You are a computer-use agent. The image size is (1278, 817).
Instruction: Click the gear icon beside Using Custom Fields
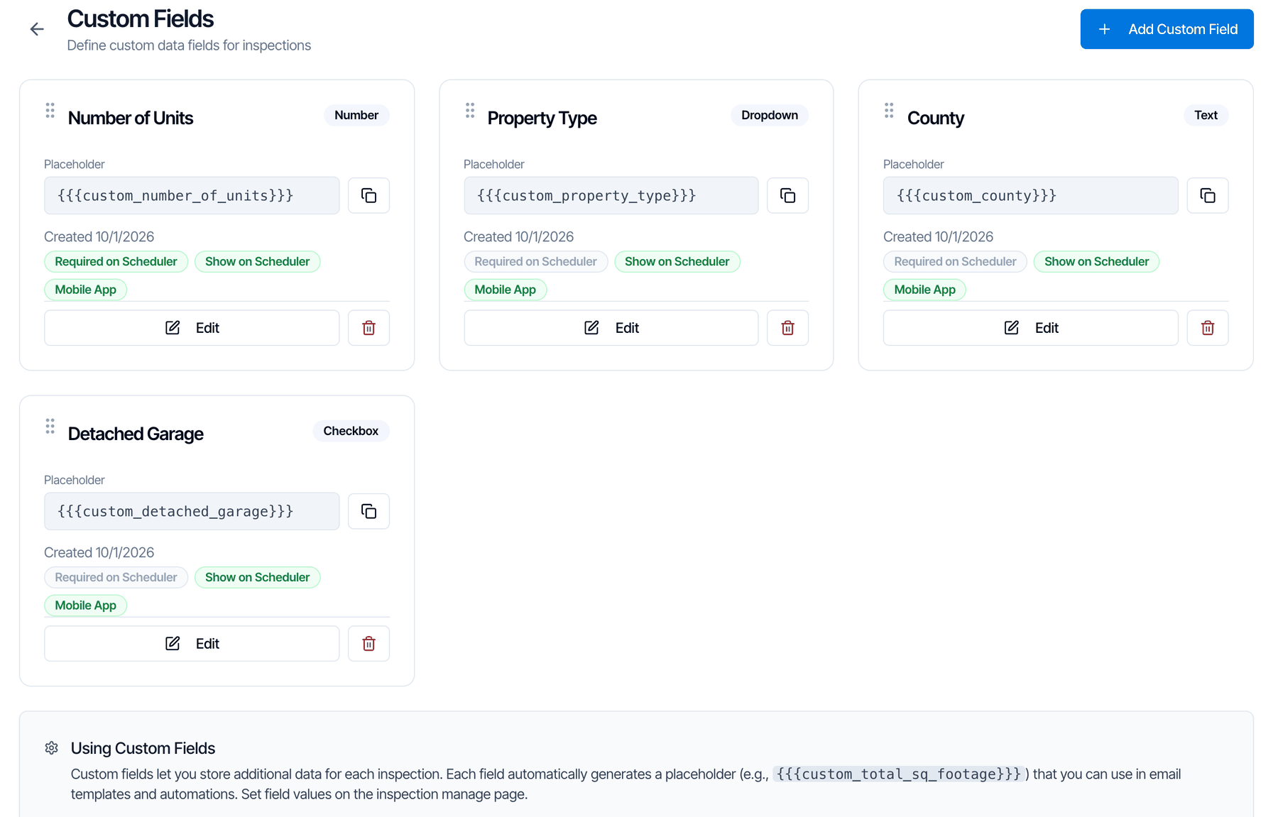[x=51, y=748]
